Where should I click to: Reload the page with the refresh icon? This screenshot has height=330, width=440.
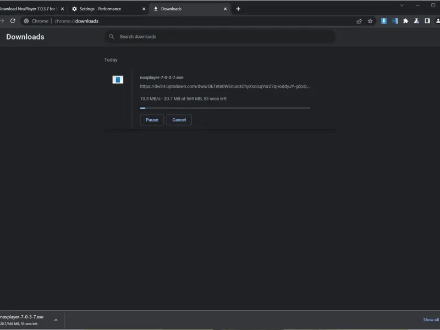tap(13, 21)
